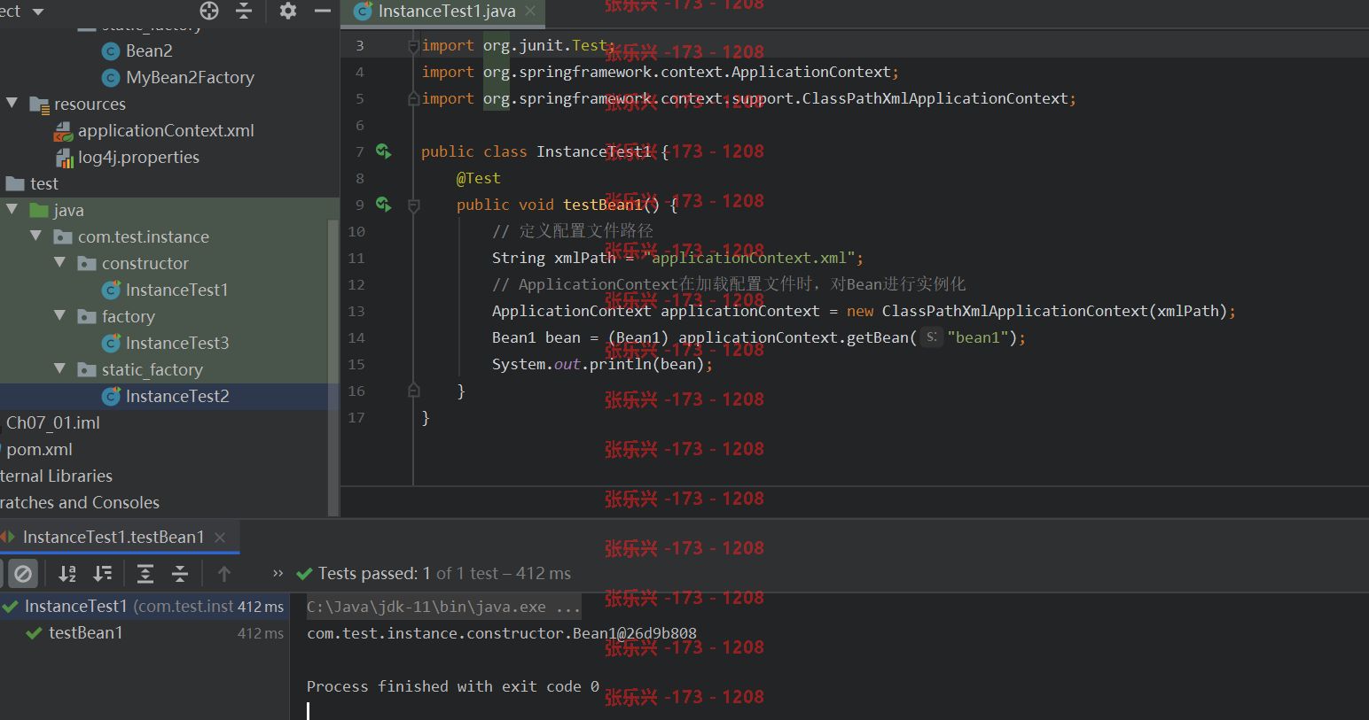Select testBean1 test result row

click(x=145, y=633)
